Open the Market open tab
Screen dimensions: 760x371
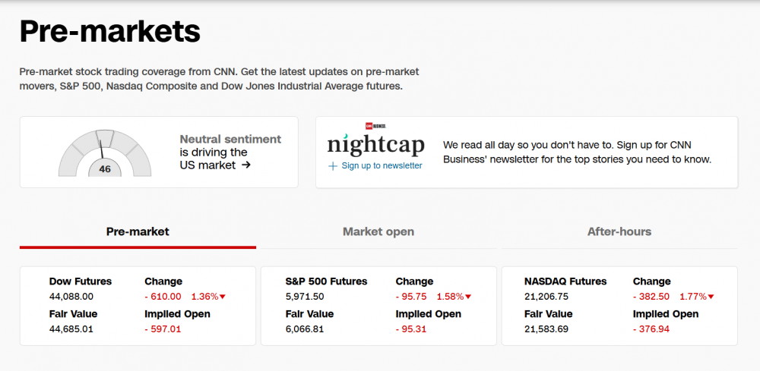[x=378, y=231]
